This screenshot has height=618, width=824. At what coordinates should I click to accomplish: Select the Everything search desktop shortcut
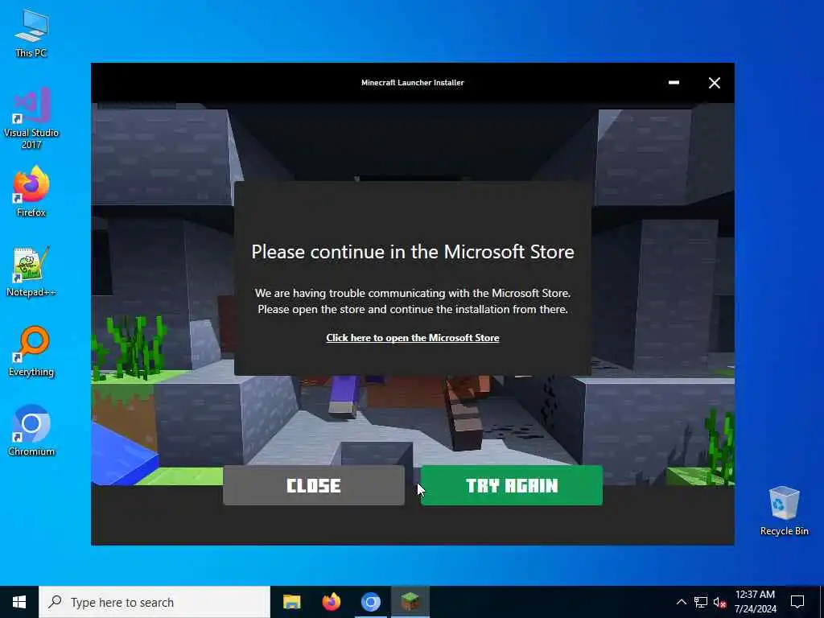(x=31, y=352)
